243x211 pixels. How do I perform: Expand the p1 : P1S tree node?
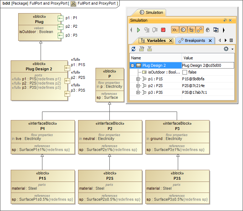point(138,79)
